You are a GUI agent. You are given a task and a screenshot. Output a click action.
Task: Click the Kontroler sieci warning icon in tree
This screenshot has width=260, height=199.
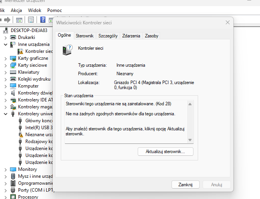coord(20,51)
